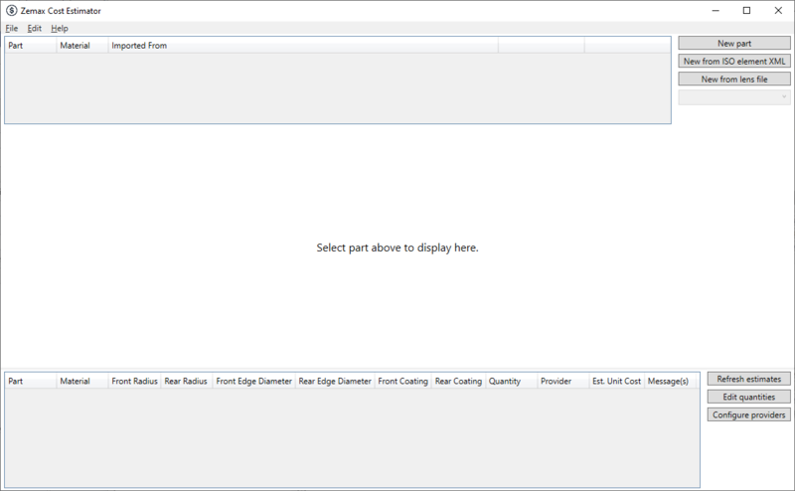Click the Message(s) column header
The image size is (795, 491).
click(x=668, y=381)
